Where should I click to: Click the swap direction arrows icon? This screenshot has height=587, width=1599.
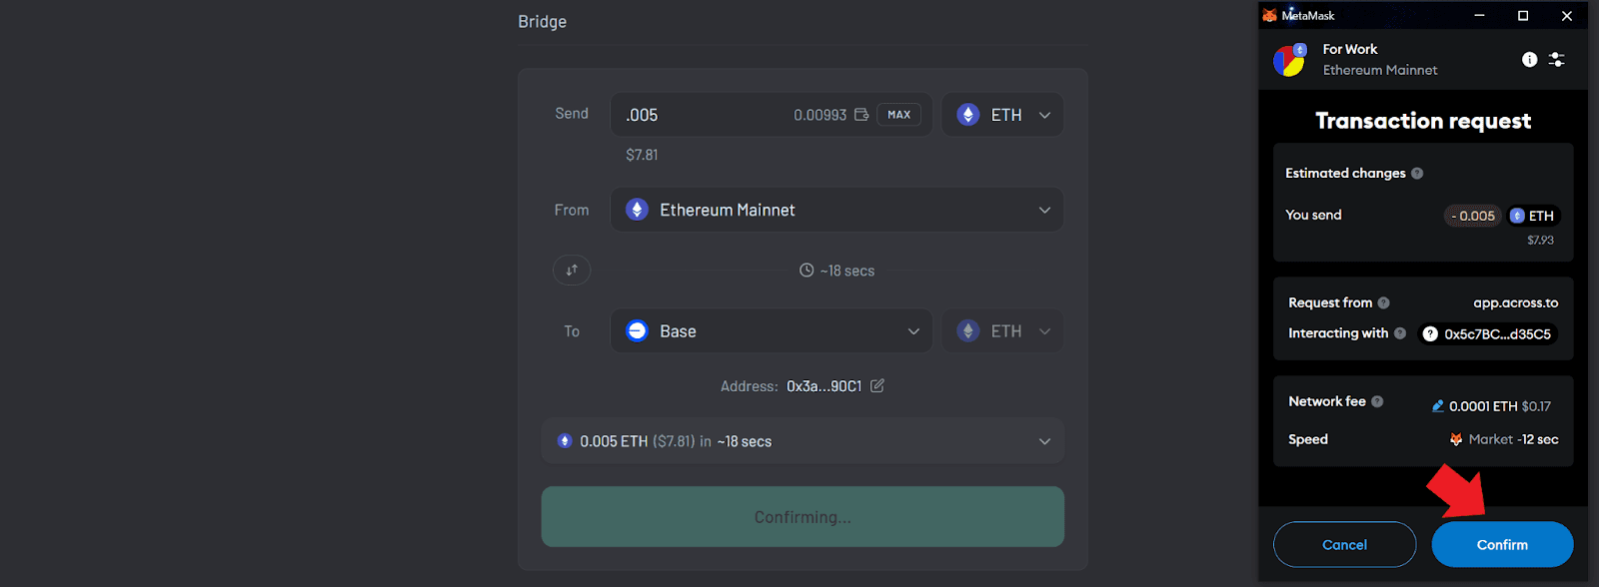(x=571, y=270)
